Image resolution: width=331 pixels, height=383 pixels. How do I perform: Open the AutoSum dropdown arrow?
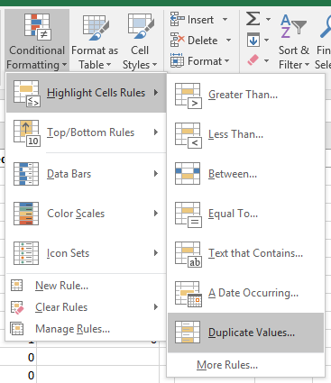(268, 19)
